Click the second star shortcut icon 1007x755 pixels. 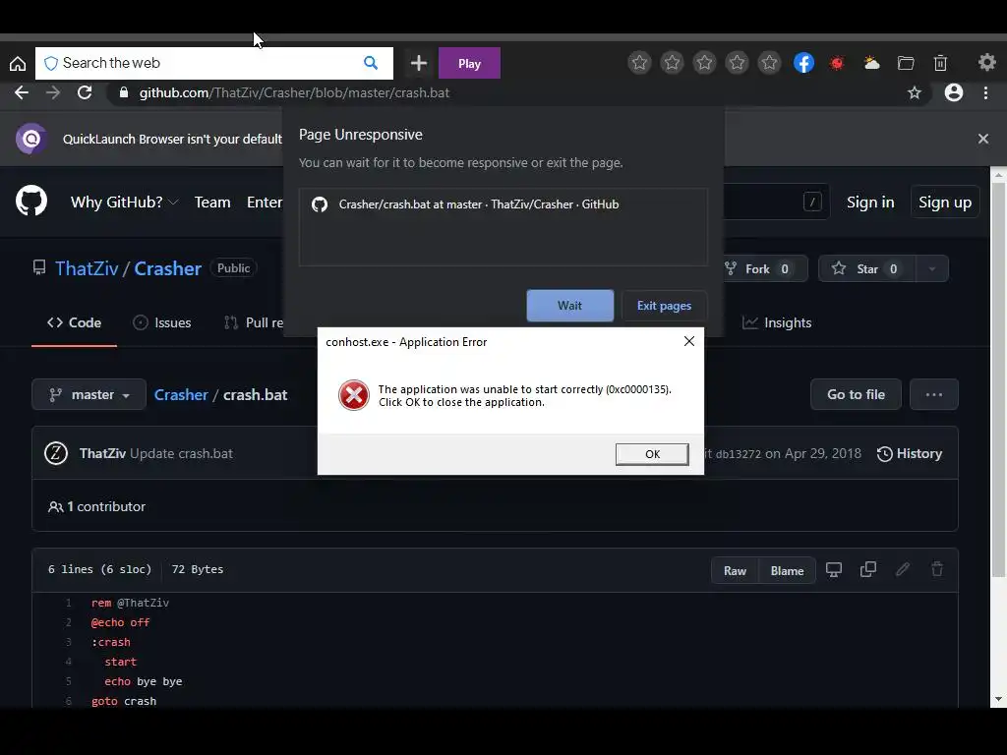coord(672,62)
